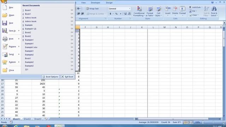Expand the Save As submenu arrow
This screenshot has height=127, width=226.
click(19, 31)
